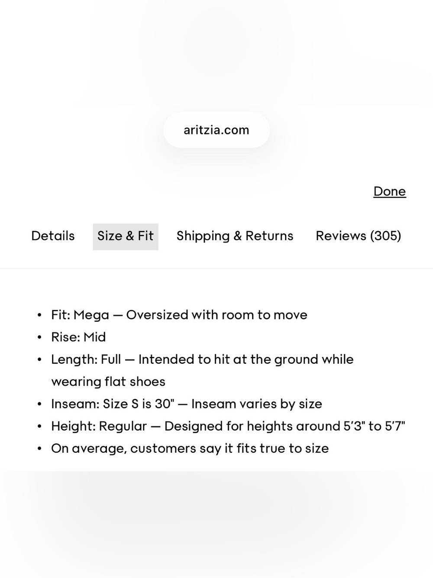
Task: Select the 'Rise: Mid' bullet item
Action: click(78, 337)
